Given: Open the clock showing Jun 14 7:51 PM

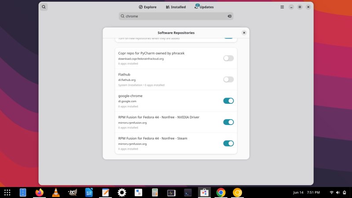Looking at the screenshot, I should 306,193.
